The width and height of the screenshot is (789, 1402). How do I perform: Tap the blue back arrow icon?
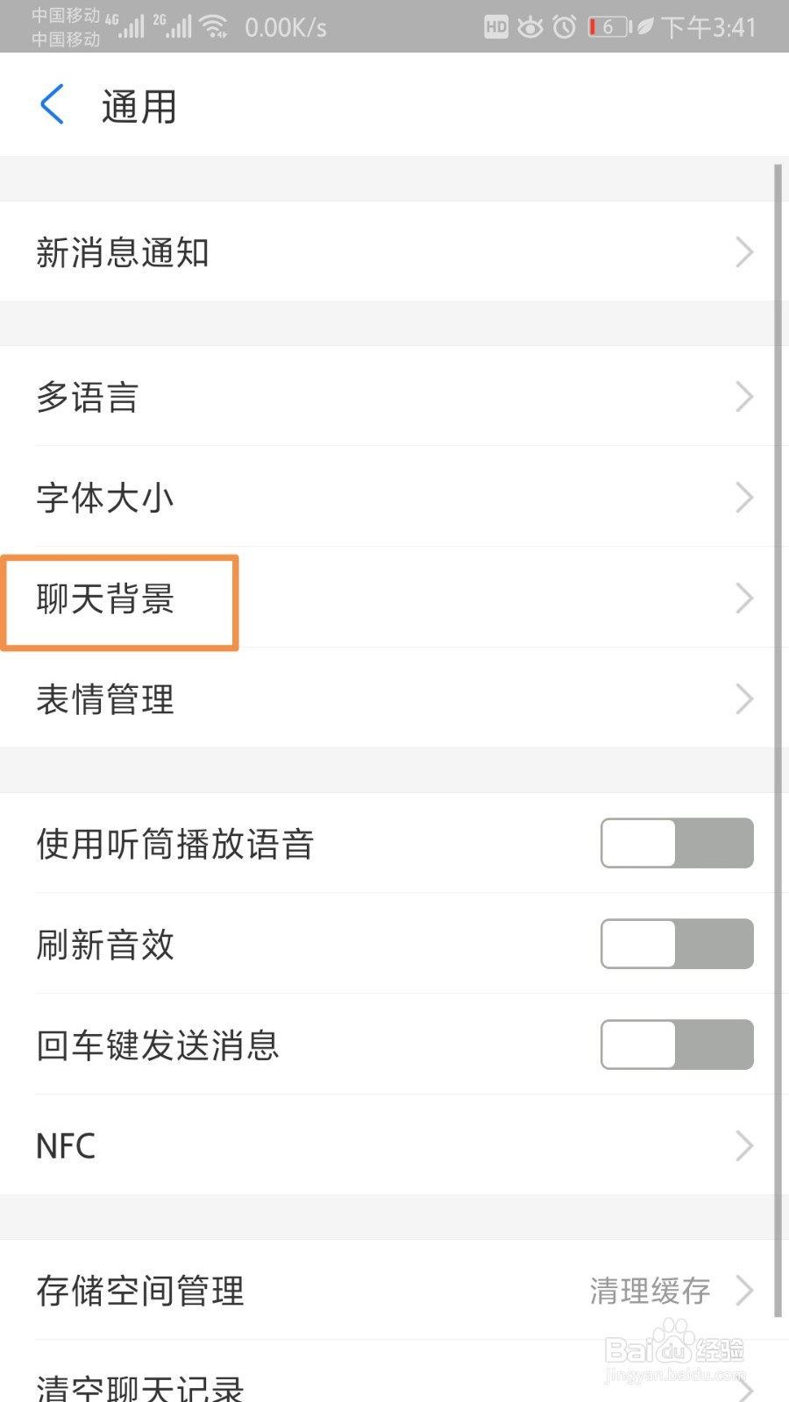tap(53, 104)
